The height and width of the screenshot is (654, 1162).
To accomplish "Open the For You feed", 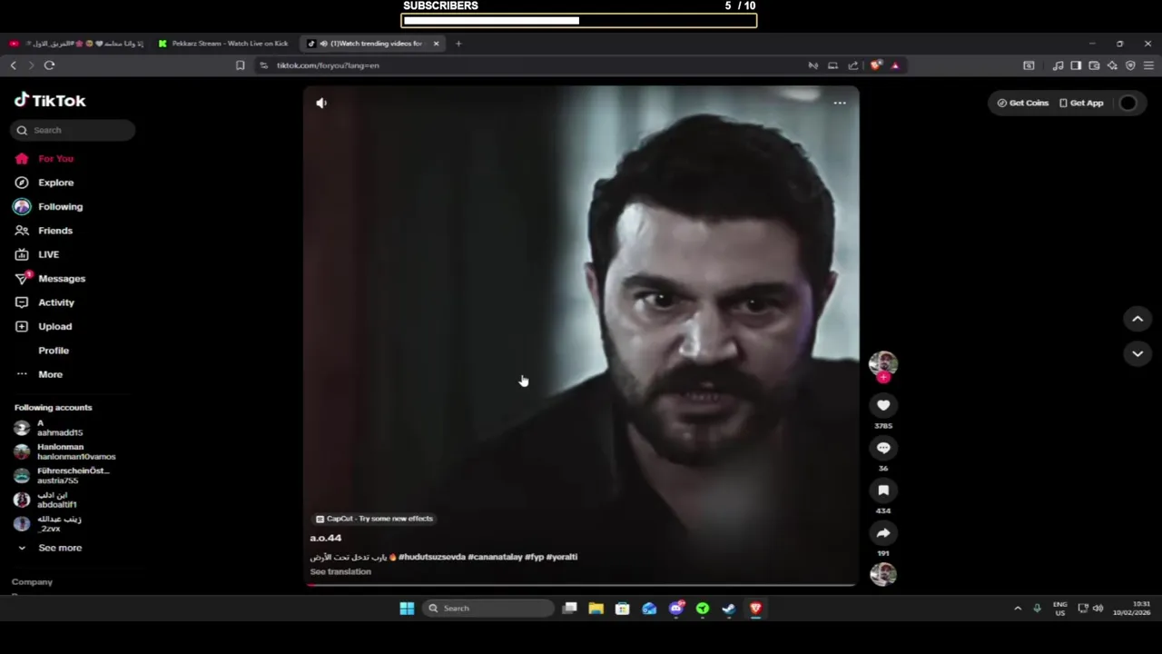I will click(x=44, y=159).
